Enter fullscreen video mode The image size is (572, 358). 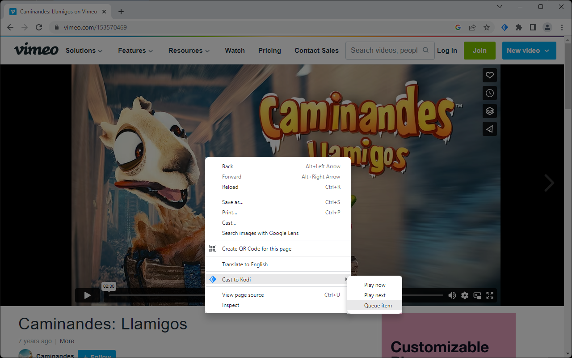click(x=490, y=295)
